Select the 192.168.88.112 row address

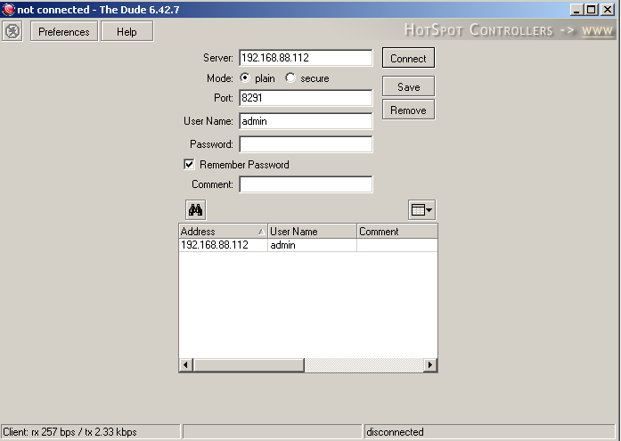tap(214, 245)
